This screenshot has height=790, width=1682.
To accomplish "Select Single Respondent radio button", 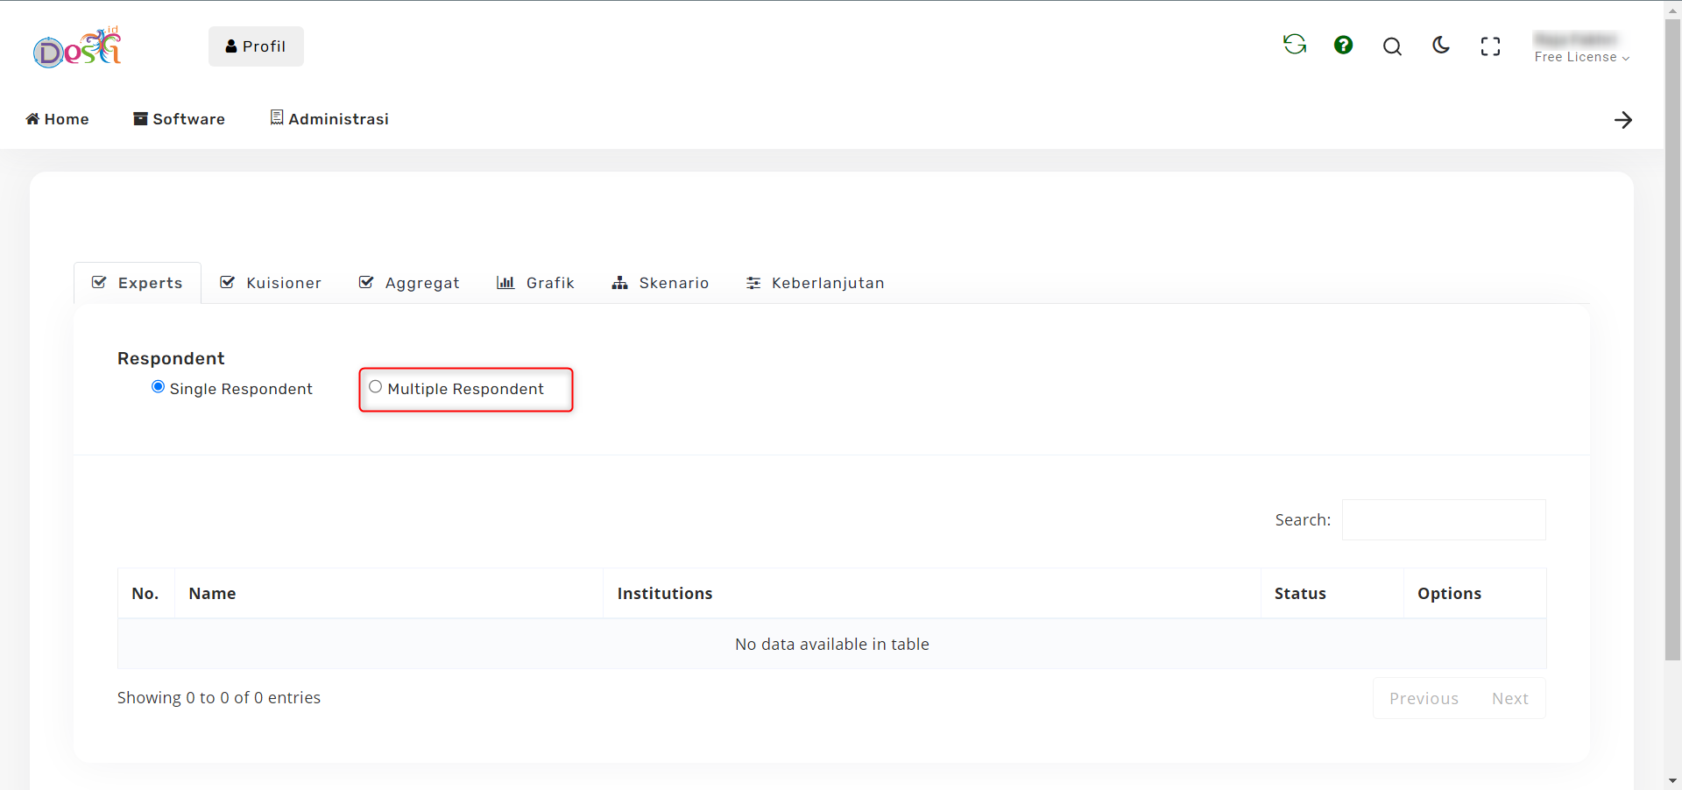I will [x=158, y=387].
